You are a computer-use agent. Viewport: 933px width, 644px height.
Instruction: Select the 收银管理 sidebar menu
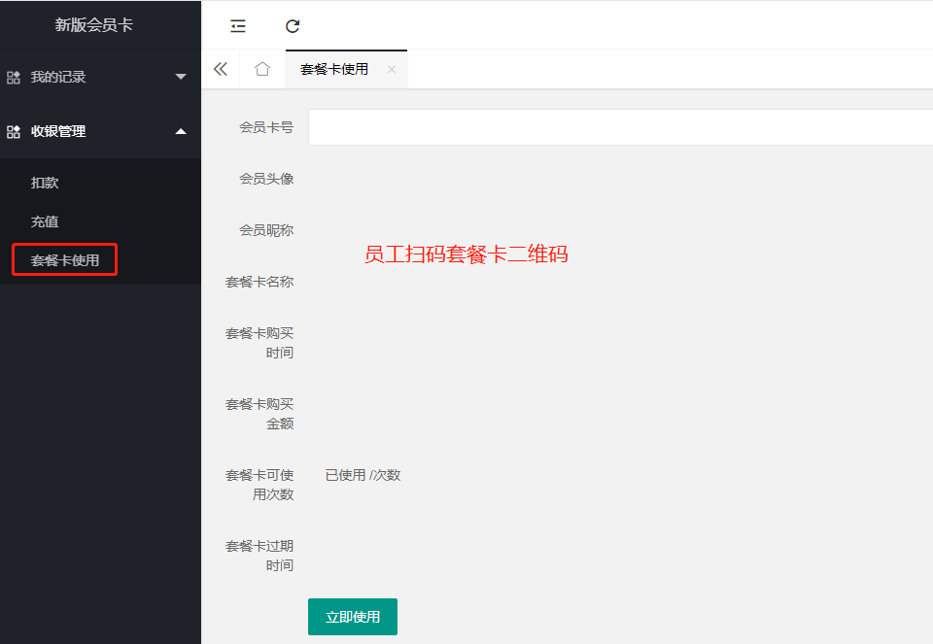coord(100,131)
